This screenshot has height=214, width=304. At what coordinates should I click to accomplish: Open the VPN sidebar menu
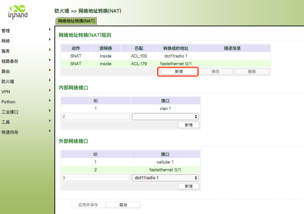[x=6, y=92]
